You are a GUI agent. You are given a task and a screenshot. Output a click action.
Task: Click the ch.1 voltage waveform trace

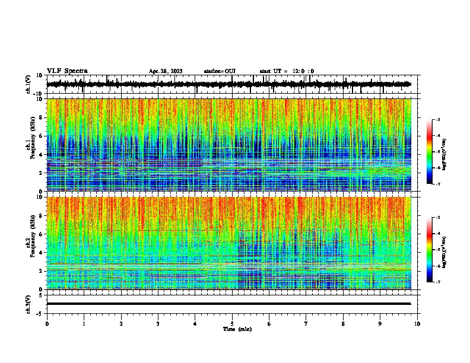pos(228,84)
